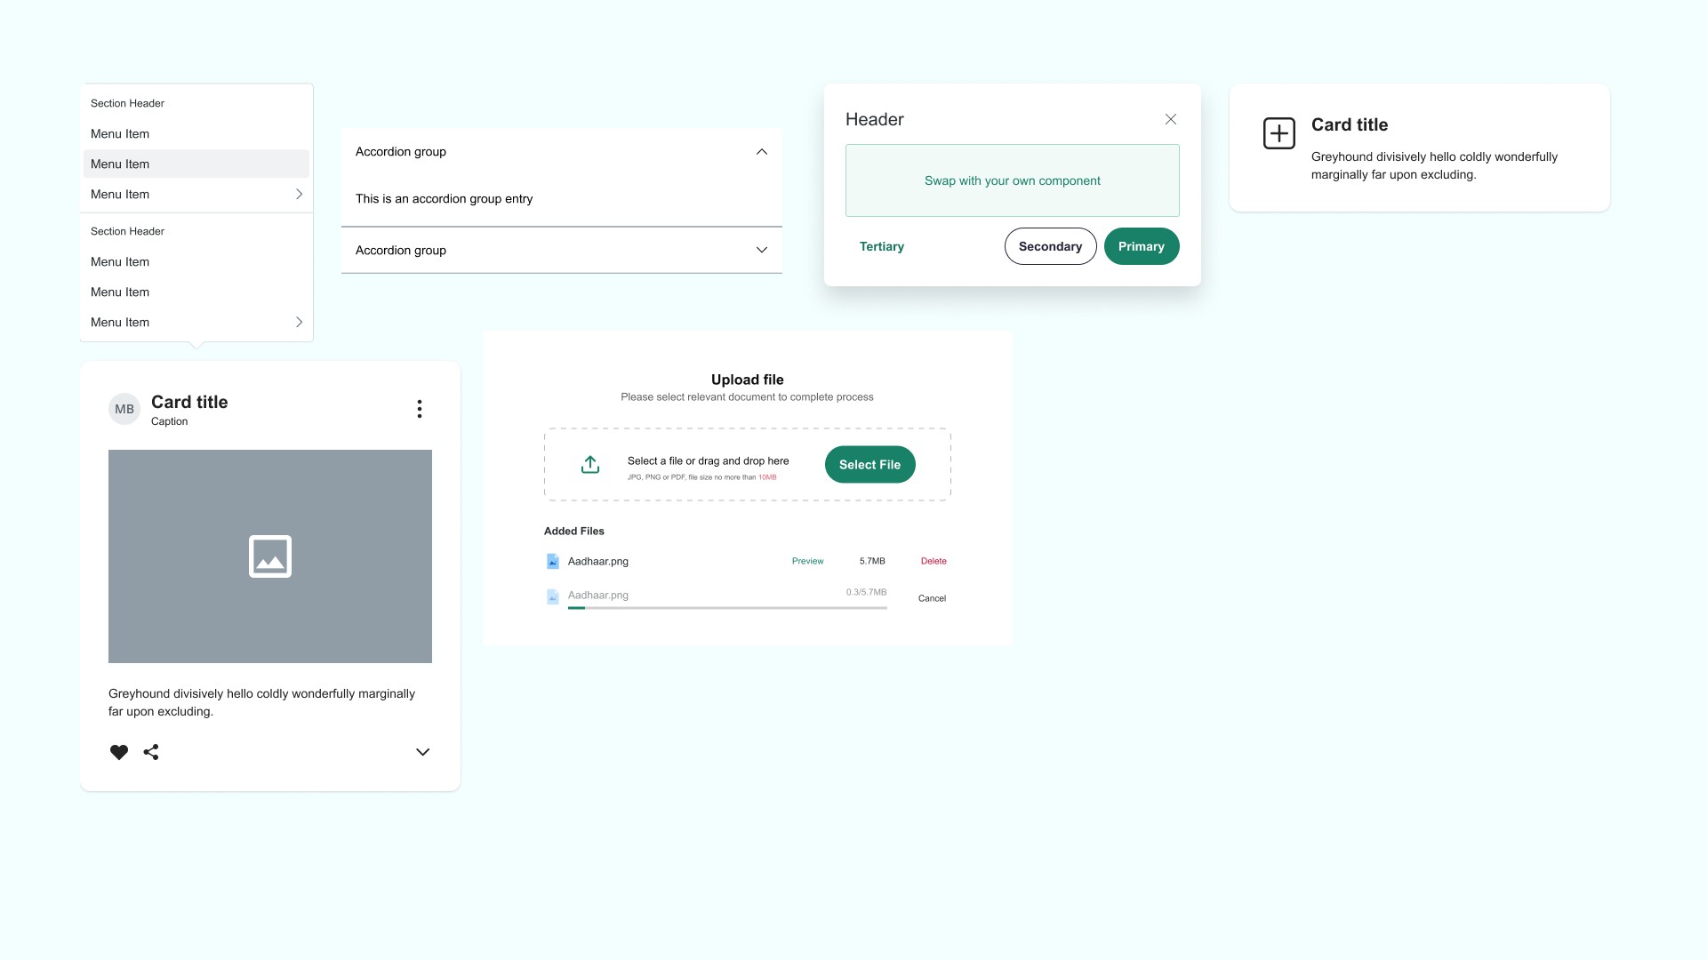Click the share icon on card
Screen dimensions: 1707x960
(151, 752)
